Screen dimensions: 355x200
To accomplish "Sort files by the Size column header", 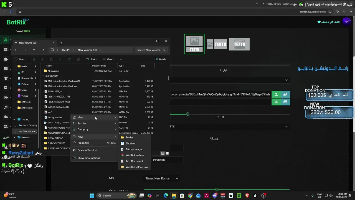I will pos(147,66).
